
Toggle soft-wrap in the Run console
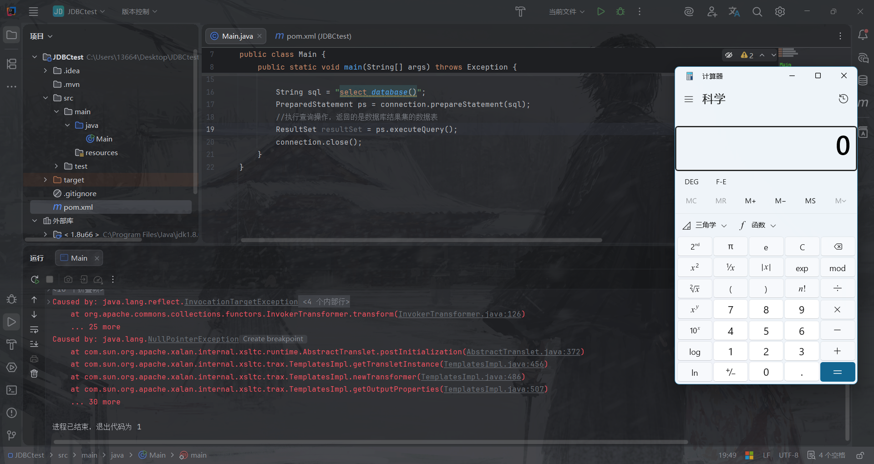click(34, 329)
